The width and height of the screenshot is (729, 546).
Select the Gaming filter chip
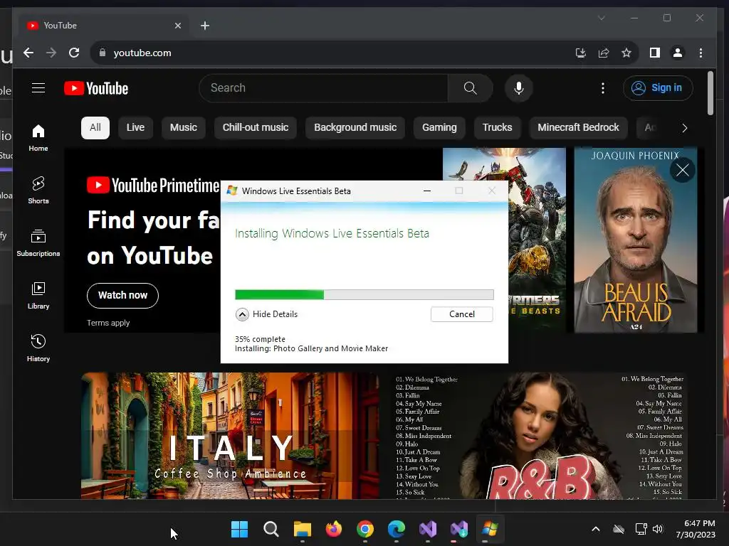click(439, 128)
